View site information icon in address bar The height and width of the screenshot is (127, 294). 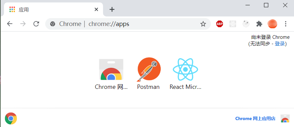coord(53,24)
